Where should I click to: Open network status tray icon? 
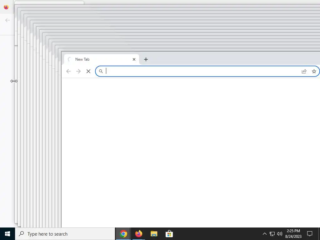click(x=272, y=234)
